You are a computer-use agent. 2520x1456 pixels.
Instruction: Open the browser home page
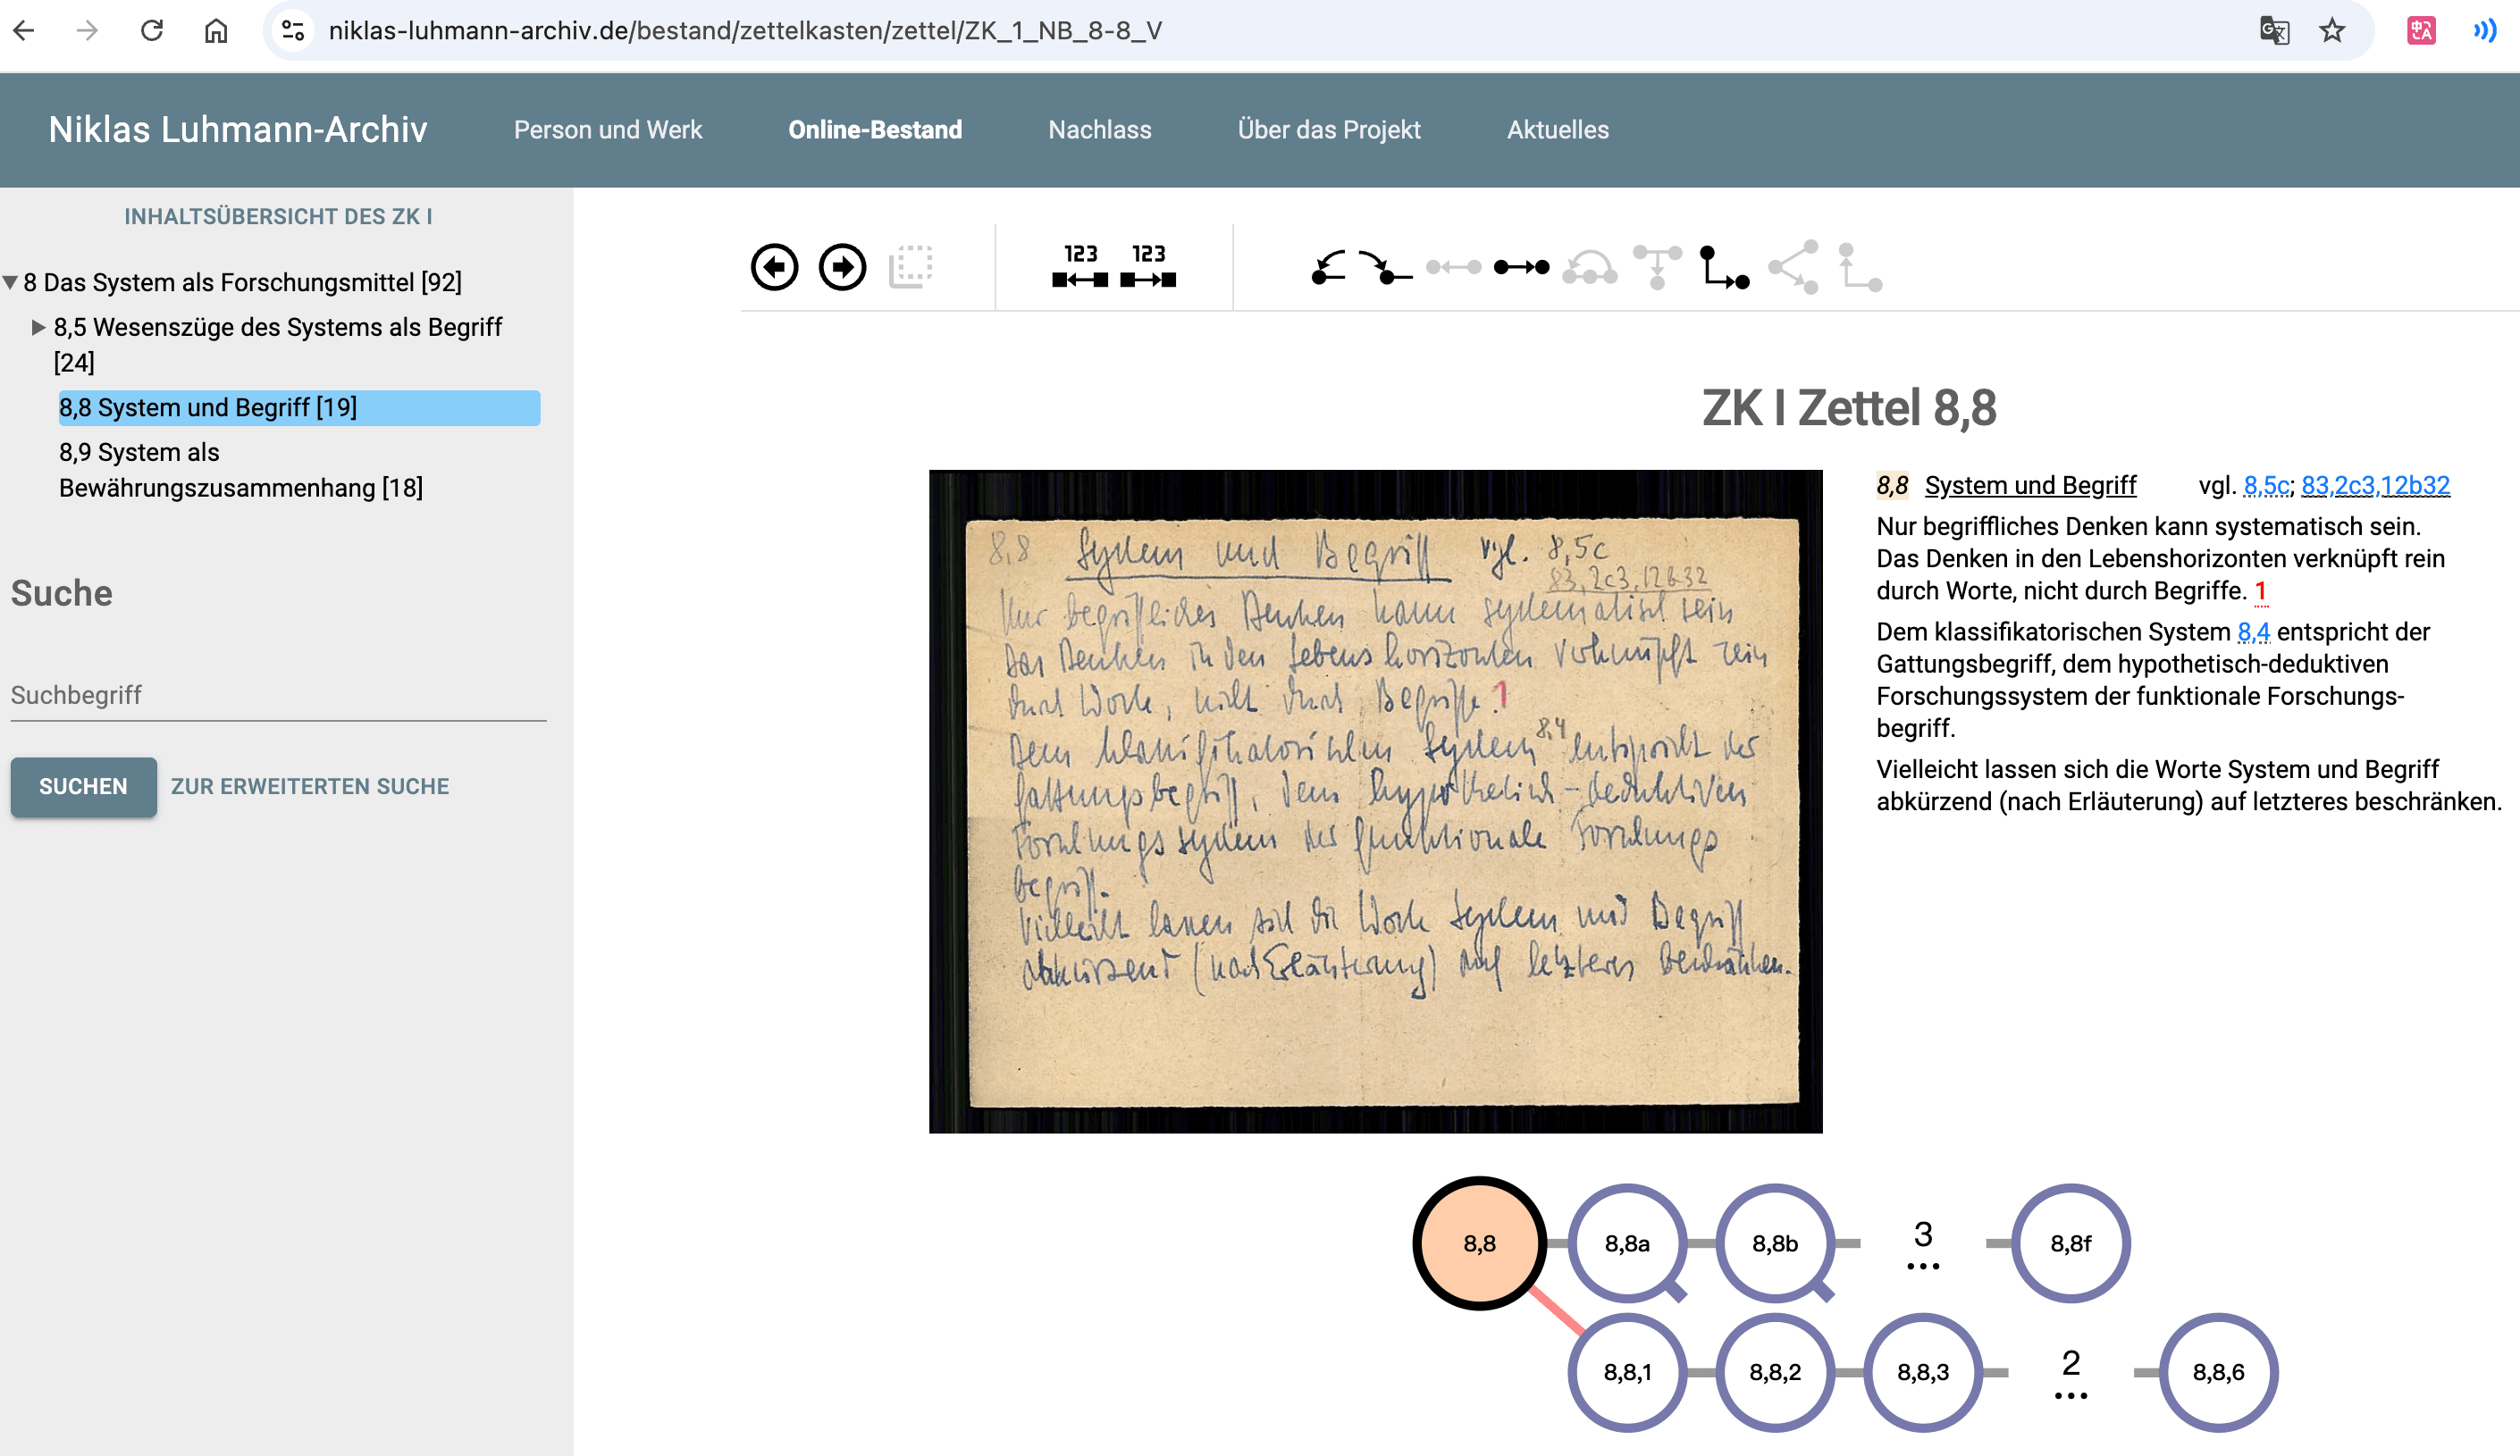tap(216, 31)
